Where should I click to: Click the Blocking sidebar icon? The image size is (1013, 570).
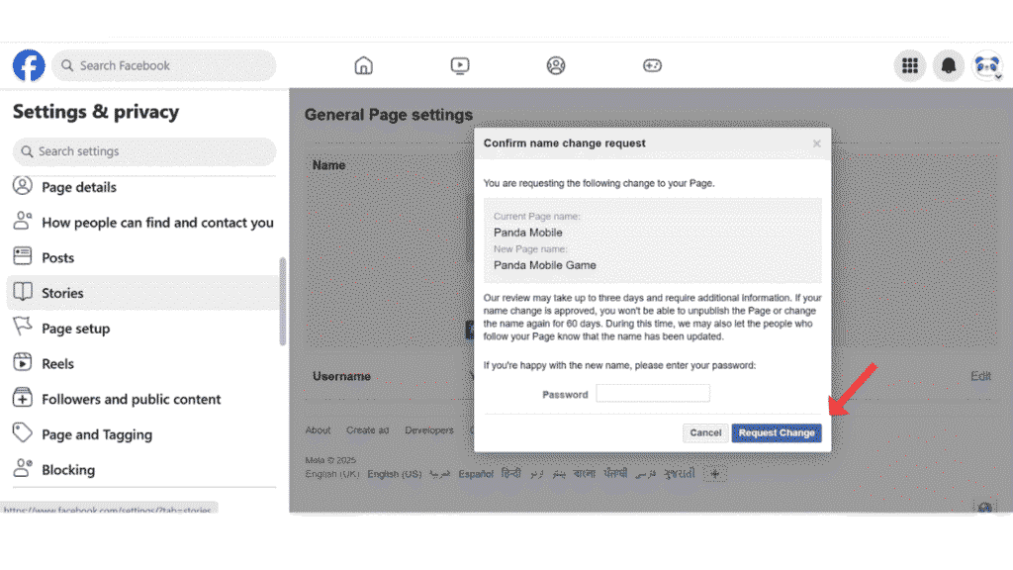tap(23, 468)
